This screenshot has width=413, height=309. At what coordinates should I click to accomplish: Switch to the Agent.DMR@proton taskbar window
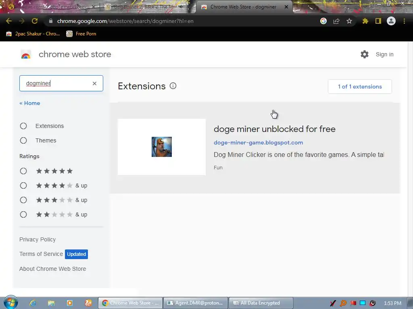[x=196, y=303]
